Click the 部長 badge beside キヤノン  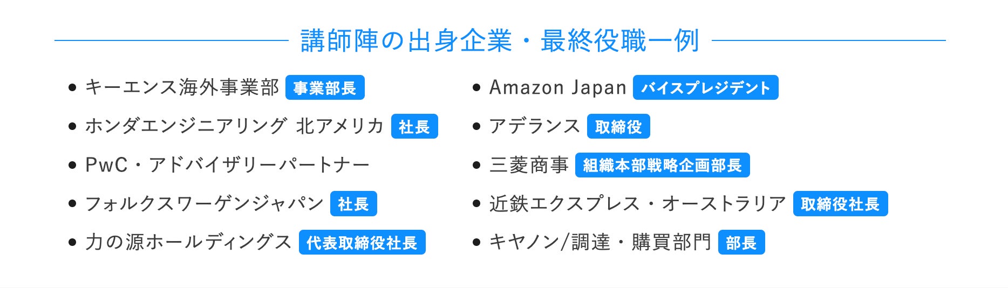click(x=741, y=243)
